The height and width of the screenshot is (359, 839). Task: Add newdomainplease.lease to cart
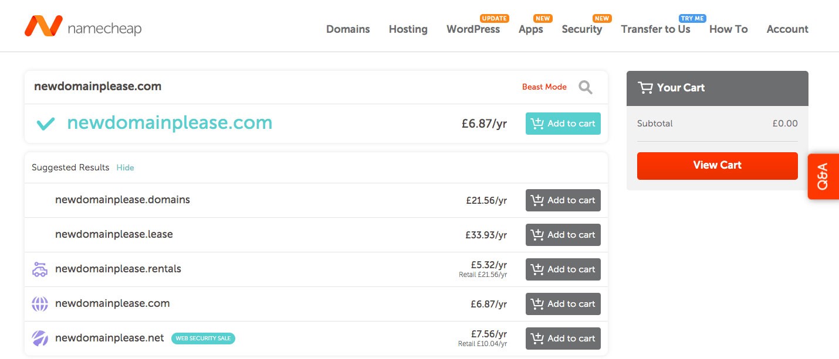coord(563,235)
